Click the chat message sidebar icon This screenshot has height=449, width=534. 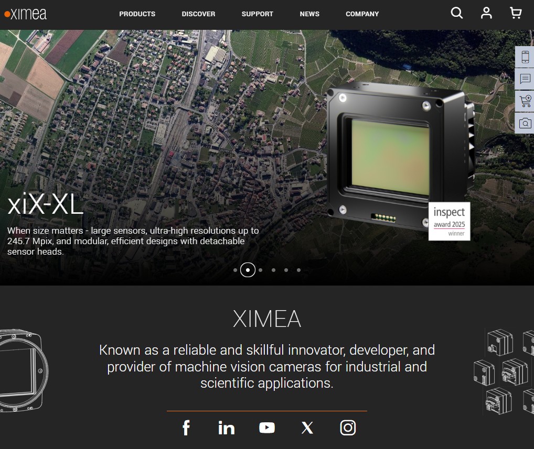pos(525,79)
